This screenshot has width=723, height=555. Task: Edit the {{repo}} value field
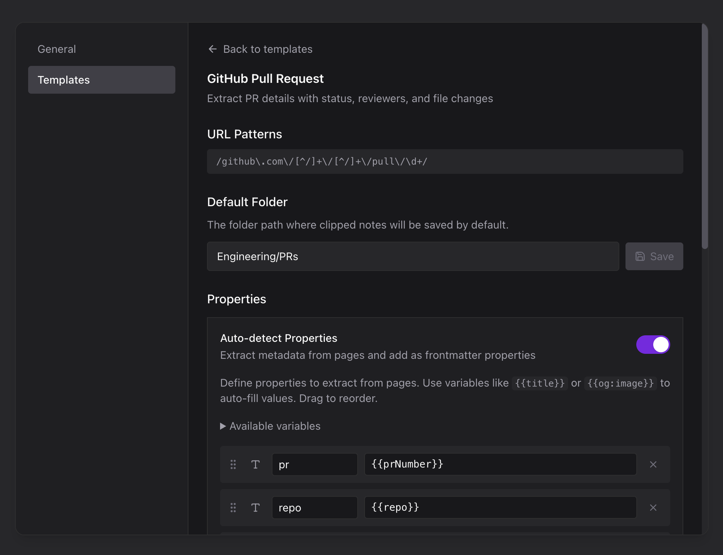coord(500,508)
